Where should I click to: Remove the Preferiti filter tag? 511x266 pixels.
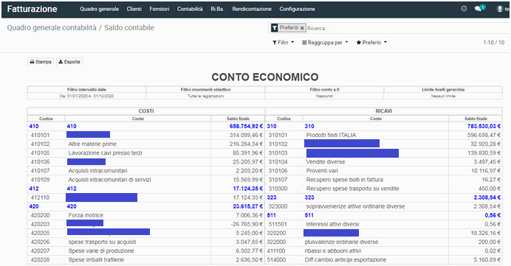(302, 28)
